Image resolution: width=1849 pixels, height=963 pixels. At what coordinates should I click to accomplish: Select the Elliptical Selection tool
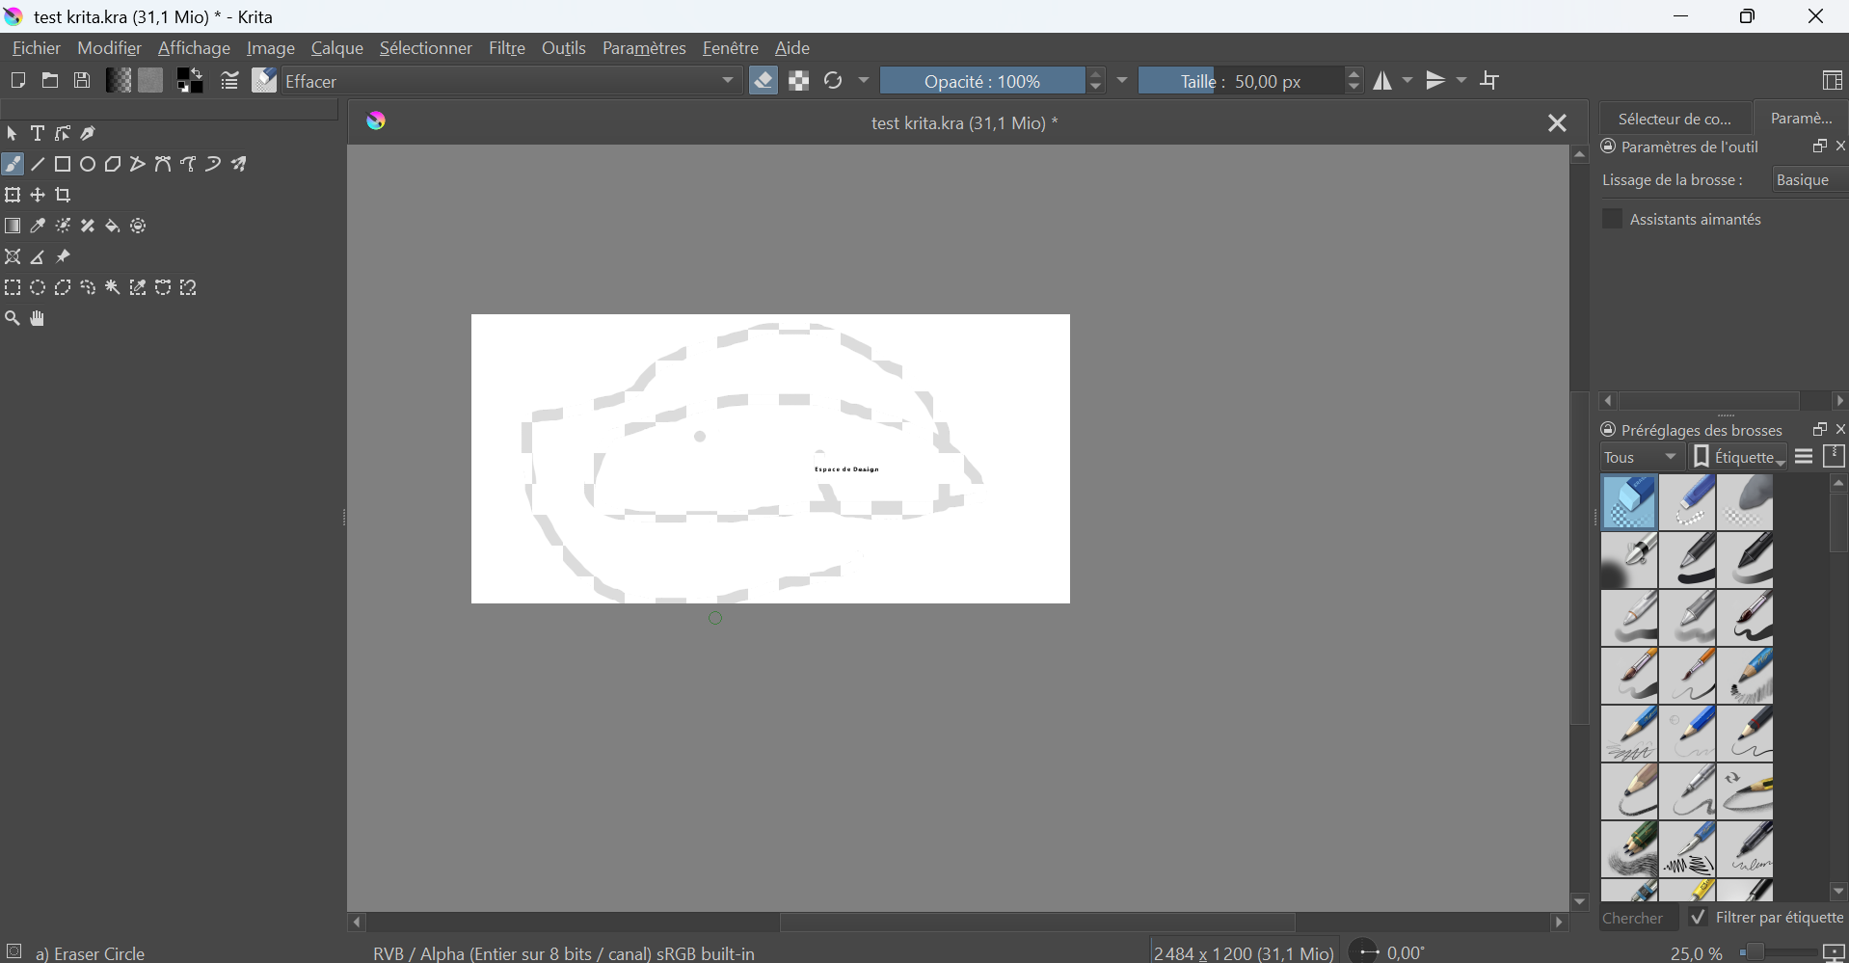[x=38, y=288]
